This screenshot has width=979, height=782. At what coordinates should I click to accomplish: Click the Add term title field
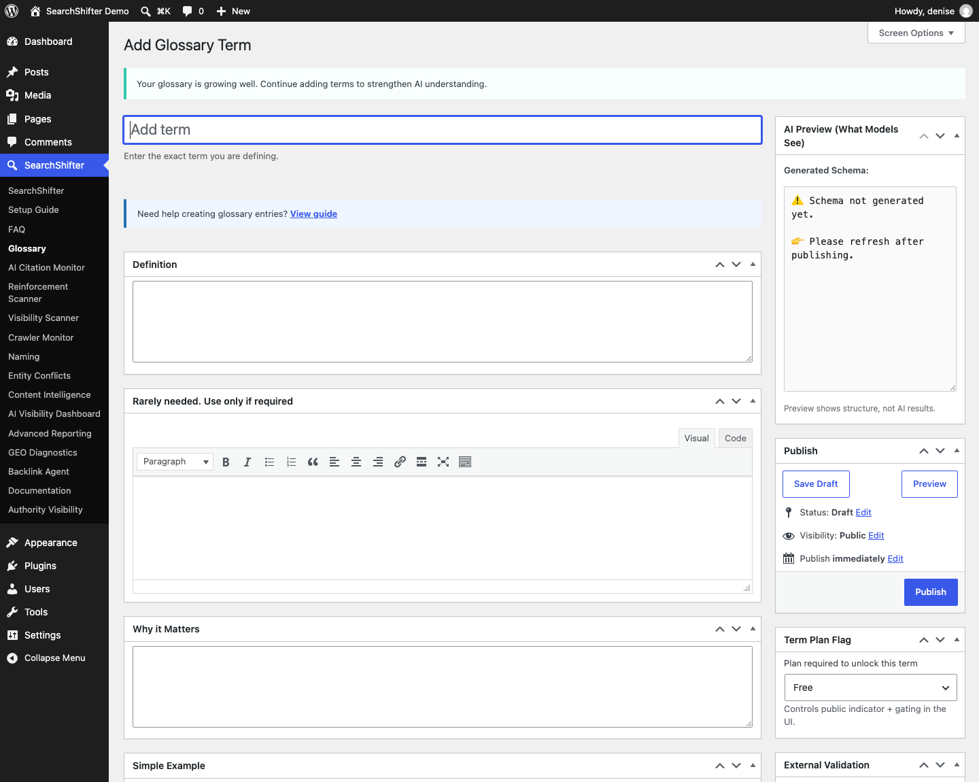[x=443, y=130]
